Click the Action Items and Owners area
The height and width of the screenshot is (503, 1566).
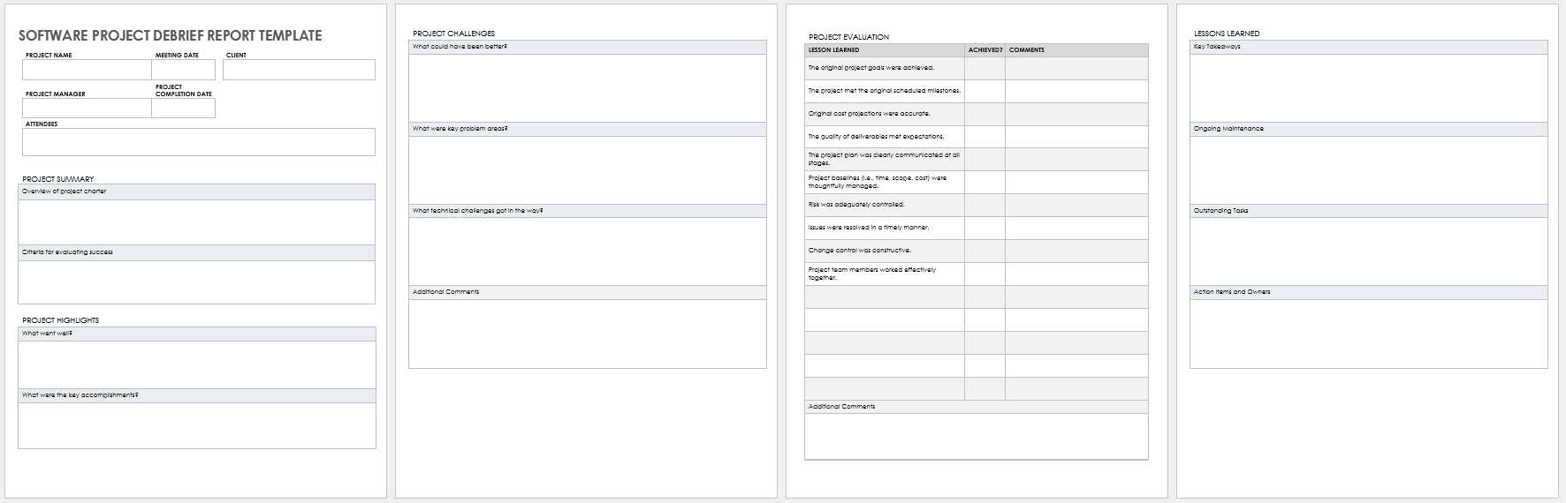pyautogui.click(x=1368, y=334)
